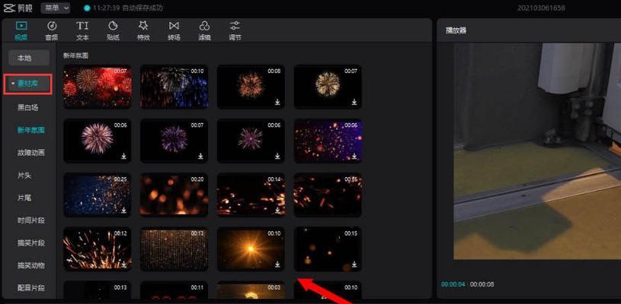Download the 00:12 flying sparks clip
621x304 pixels.
point(123,264)
